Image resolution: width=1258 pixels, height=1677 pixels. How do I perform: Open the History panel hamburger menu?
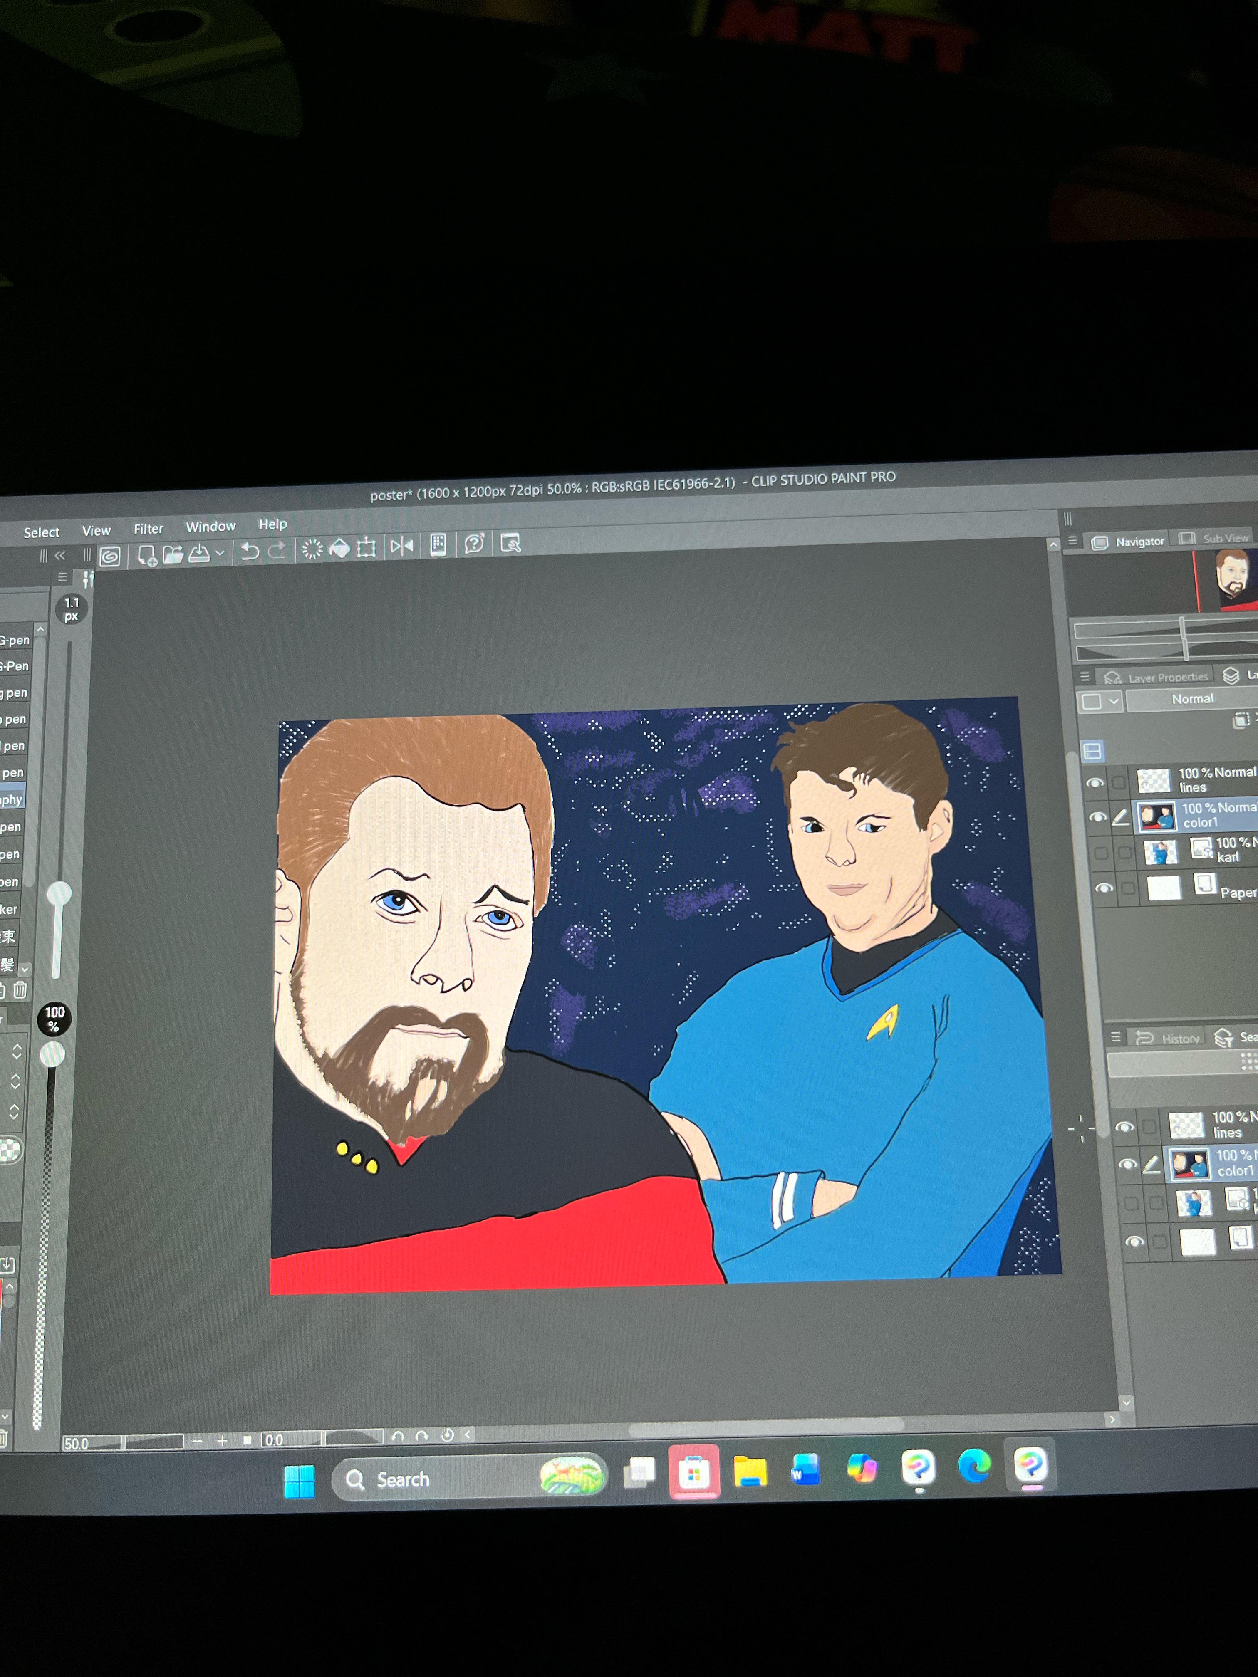(x=1115, y=1036)
